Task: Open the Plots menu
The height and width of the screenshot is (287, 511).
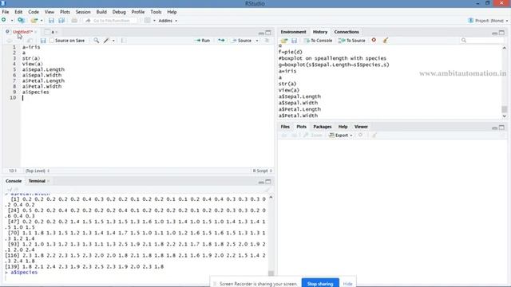Action: point(65,12)
